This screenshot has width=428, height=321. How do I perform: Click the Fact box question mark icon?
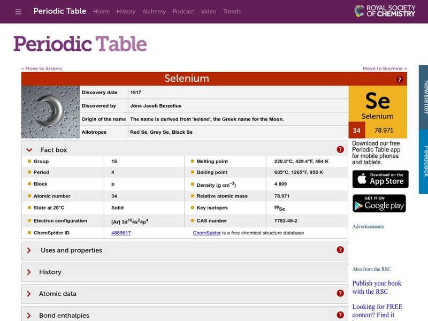(340, 150)
